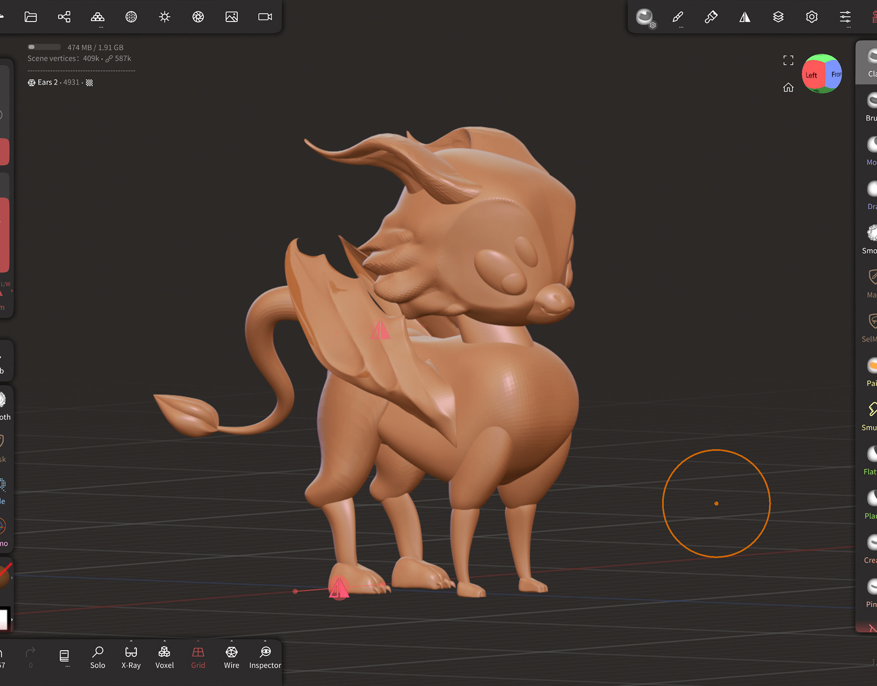This screenshot has height=686, width=877.
Task: Expand the caret above Wire
Action: (x=232, y=641)
